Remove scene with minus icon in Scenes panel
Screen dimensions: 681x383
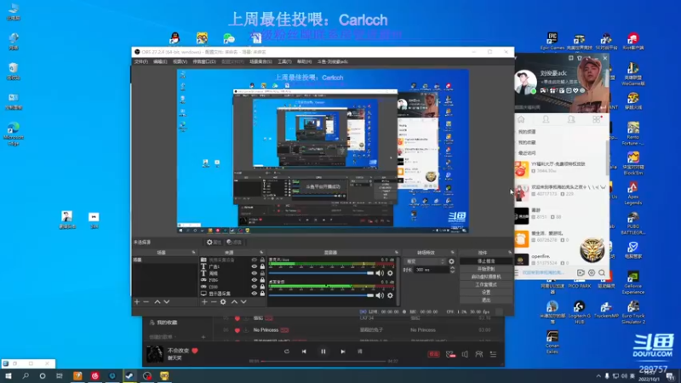coord(146,302)
